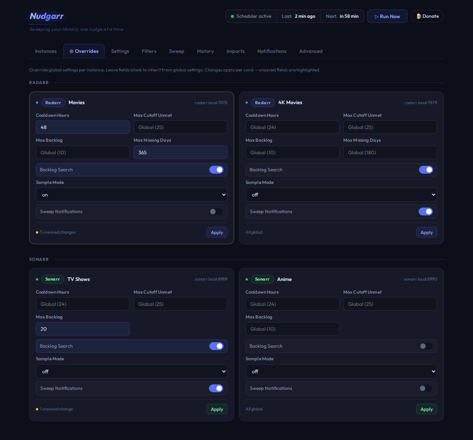
Task: Open the TV Shows Sample Mode selector
Action: click(131, 371)
